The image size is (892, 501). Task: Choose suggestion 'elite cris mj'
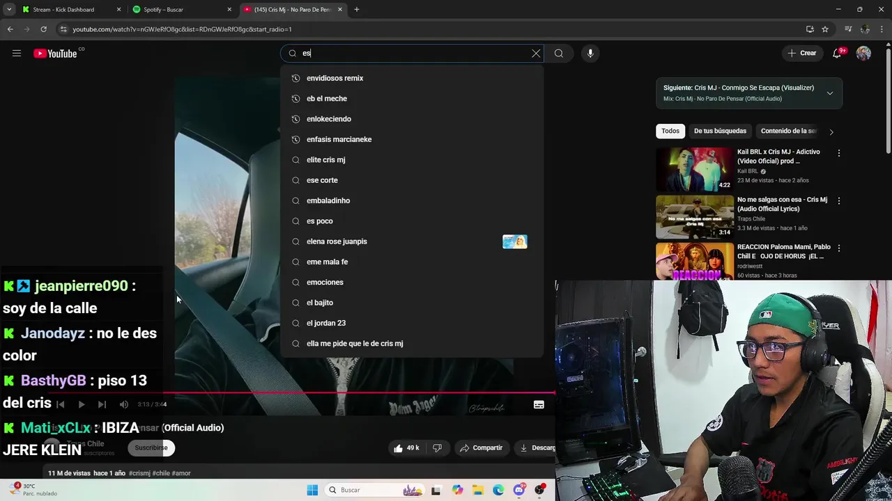[412, 159]
